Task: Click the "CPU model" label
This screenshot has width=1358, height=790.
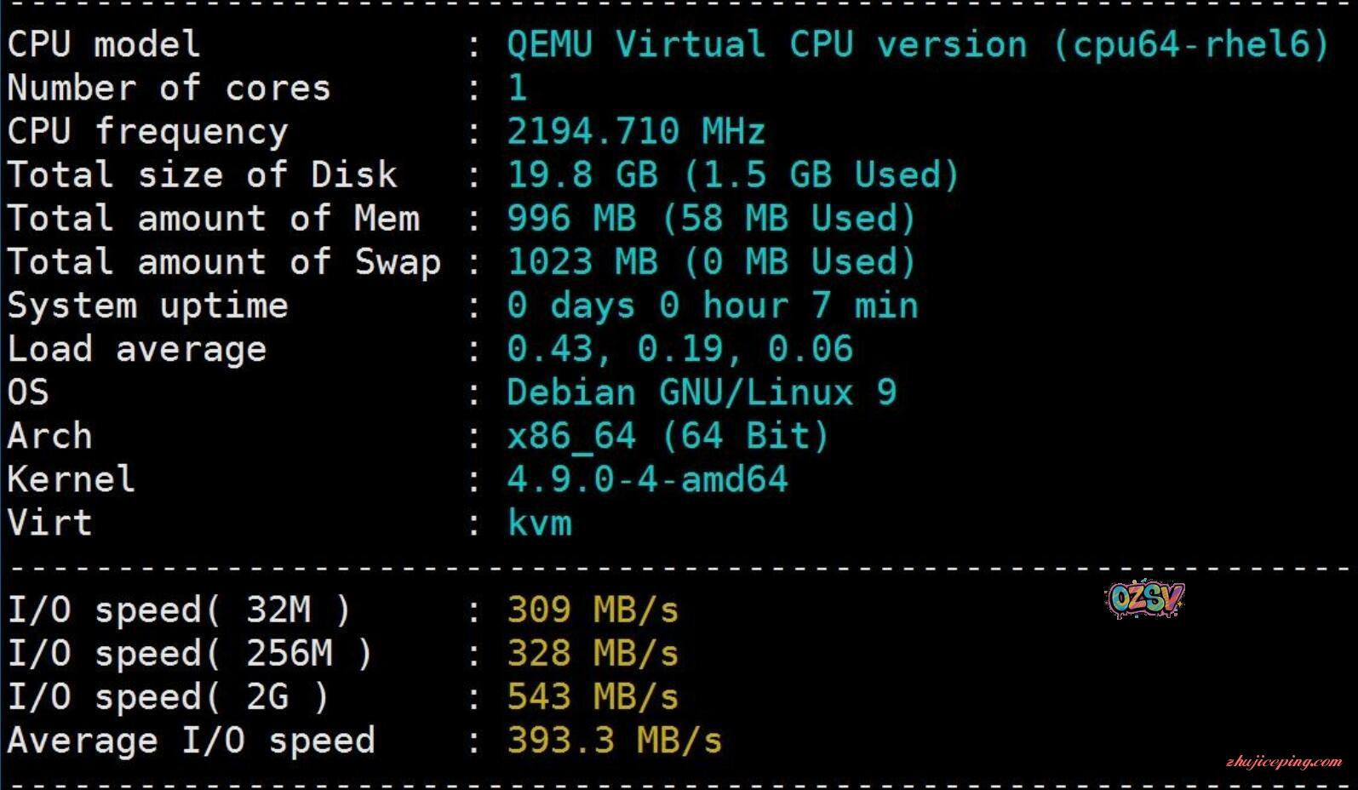Action: click(x=103, y=44)
